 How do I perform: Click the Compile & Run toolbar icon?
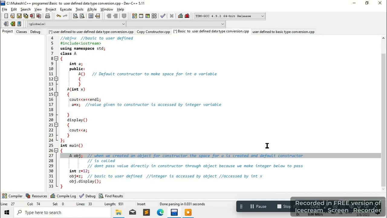coord(148,16)
